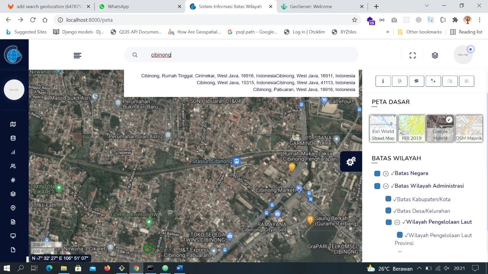Collapse the Batas Wilayah Administrasi group

click(386, 186)
